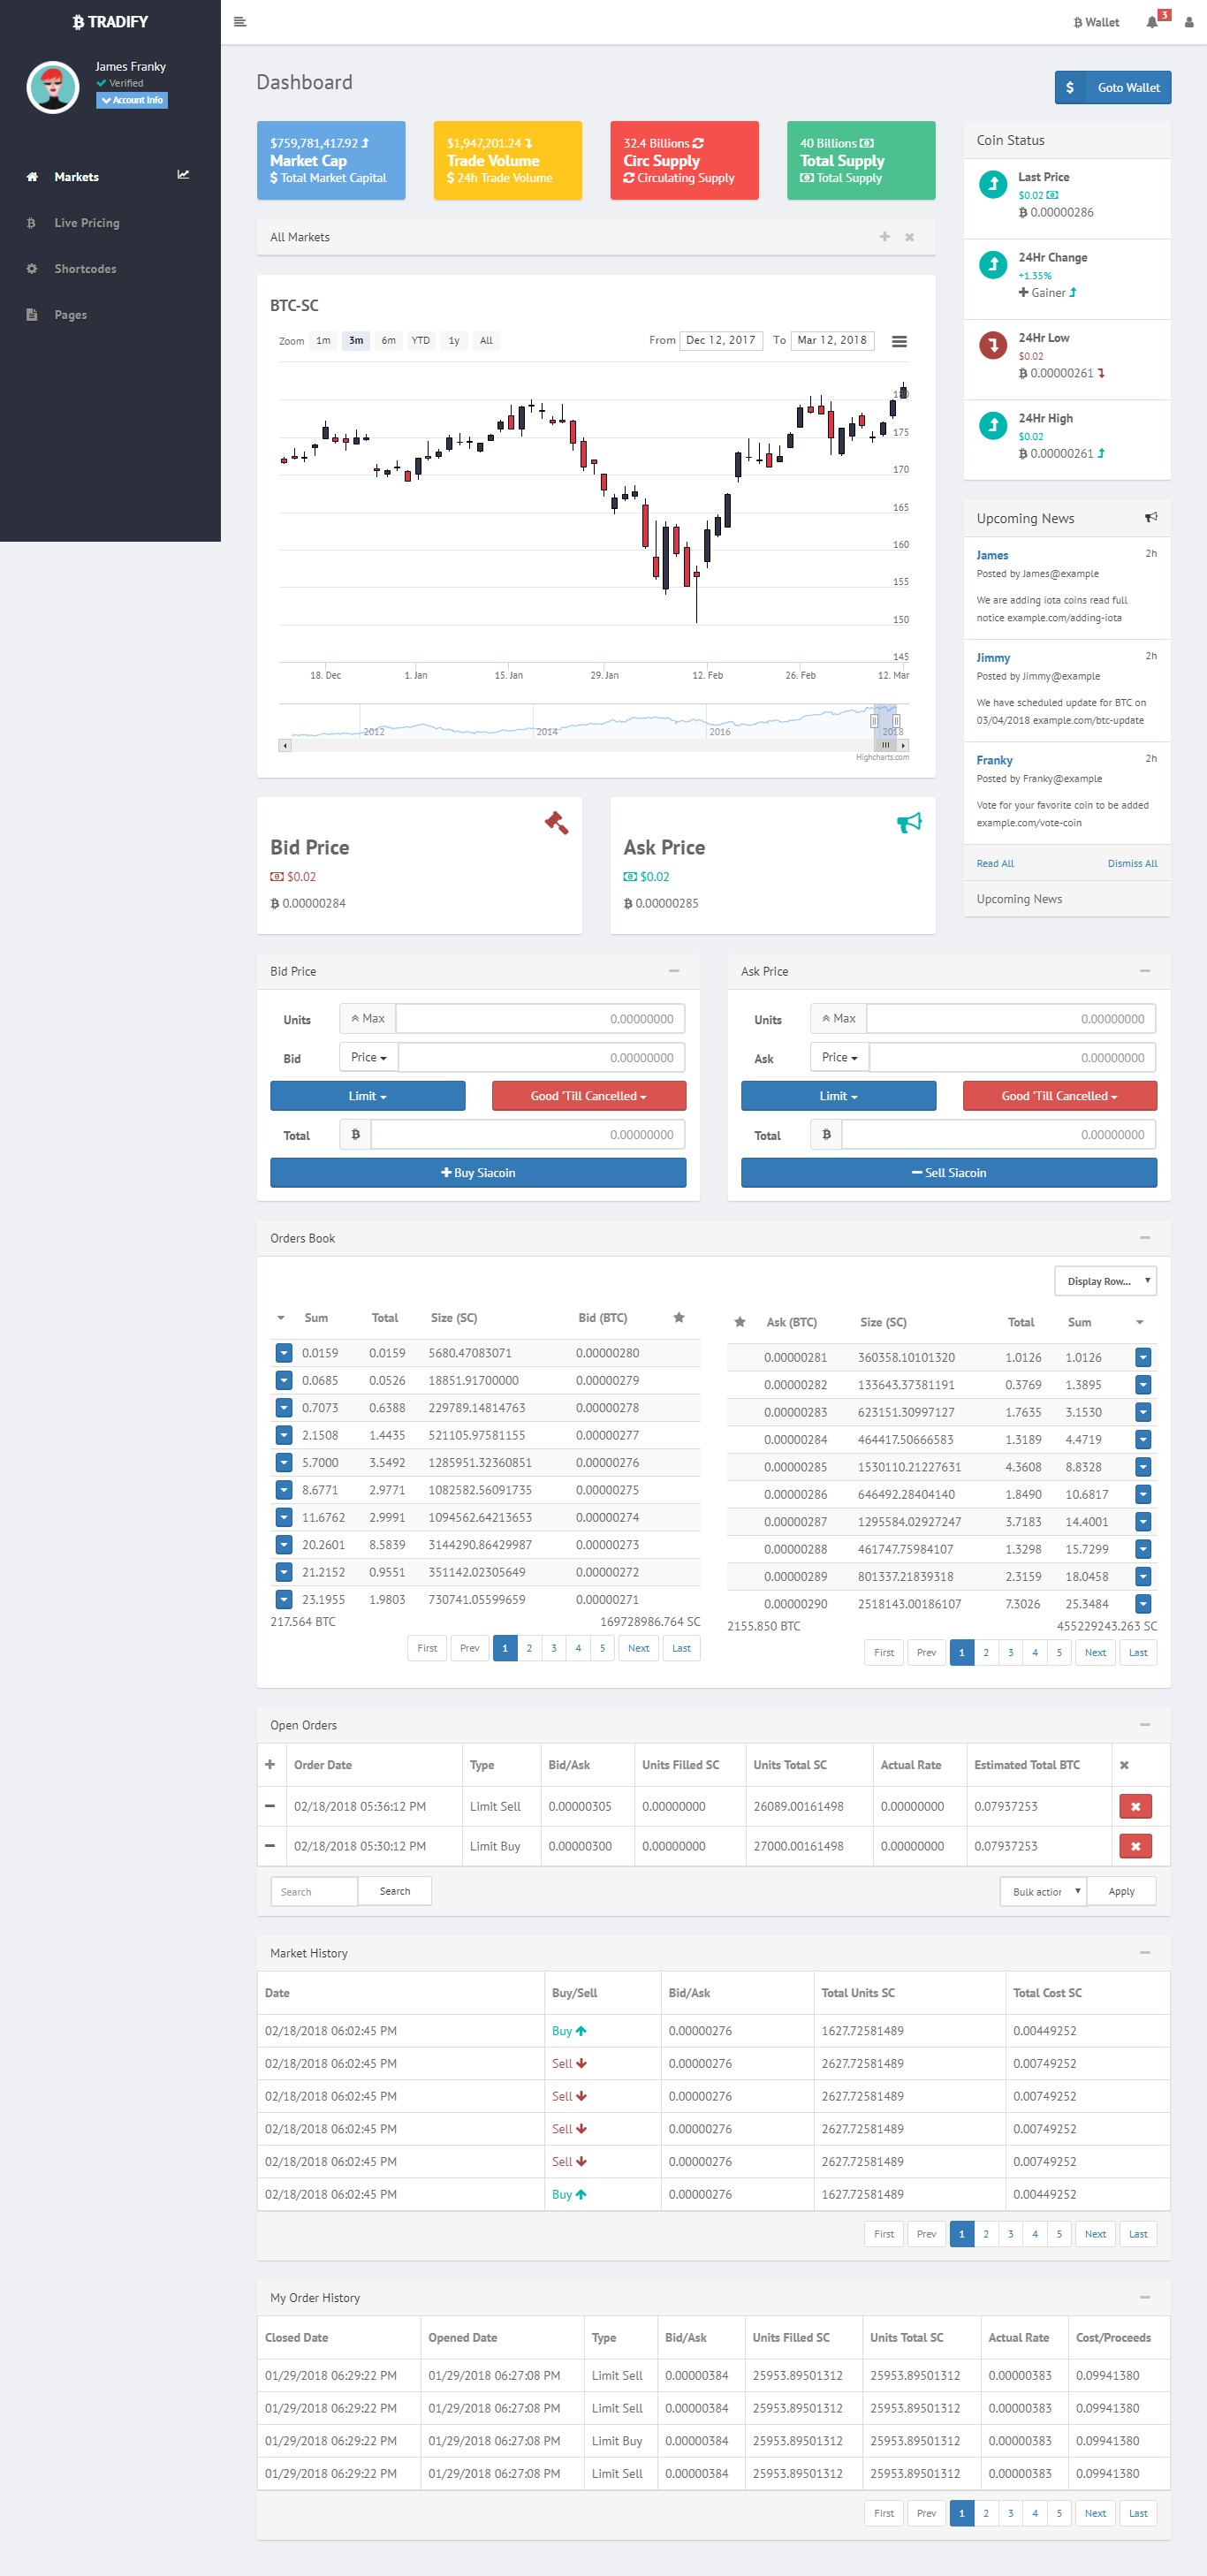Image resolution: width=1207 pixels, height=2576 pixels.
Task: Collapse the Market History panel
Action: [1145, 1953]
